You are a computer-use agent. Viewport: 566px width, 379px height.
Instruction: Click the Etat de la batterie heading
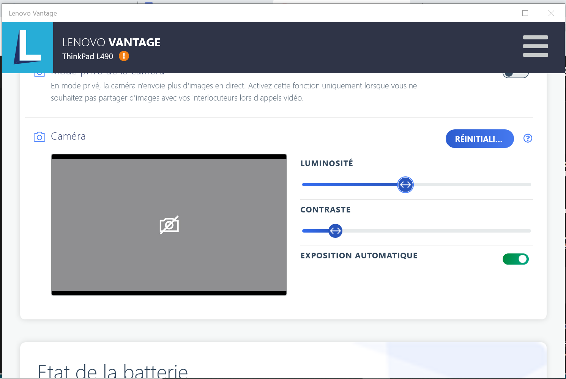pos(113,371)
